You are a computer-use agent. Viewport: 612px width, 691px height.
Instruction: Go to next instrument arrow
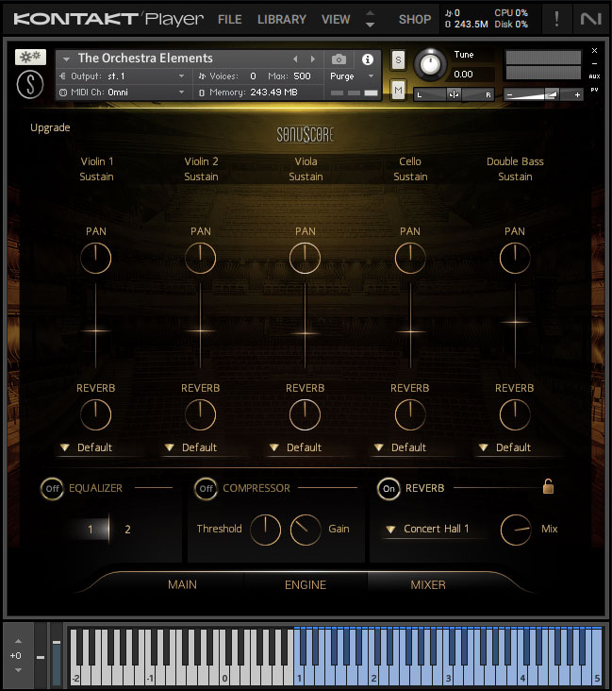pyautogui.click(x=313, y=59)
